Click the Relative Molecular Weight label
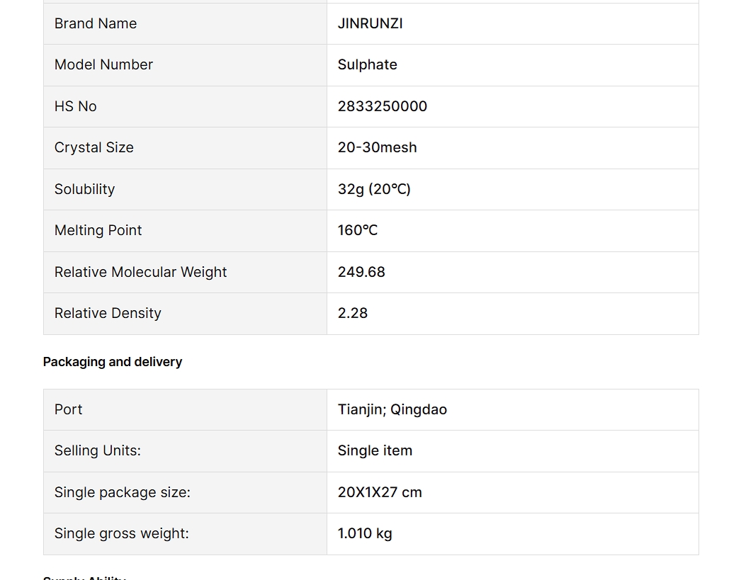Image resolution: width=741 pixels, height=580 pixels. click(140, 272)
